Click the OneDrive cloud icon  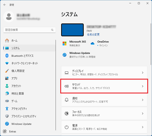pos(93,43)
